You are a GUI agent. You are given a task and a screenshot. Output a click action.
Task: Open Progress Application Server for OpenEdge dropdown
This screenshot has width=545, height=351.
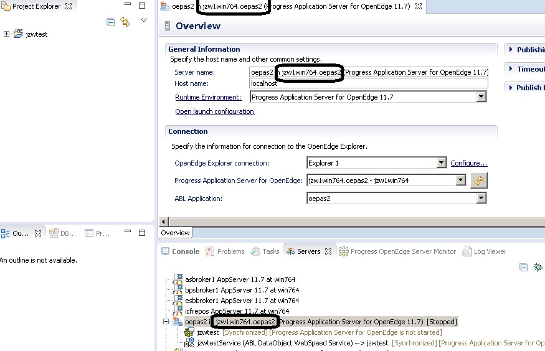(460, 180)
